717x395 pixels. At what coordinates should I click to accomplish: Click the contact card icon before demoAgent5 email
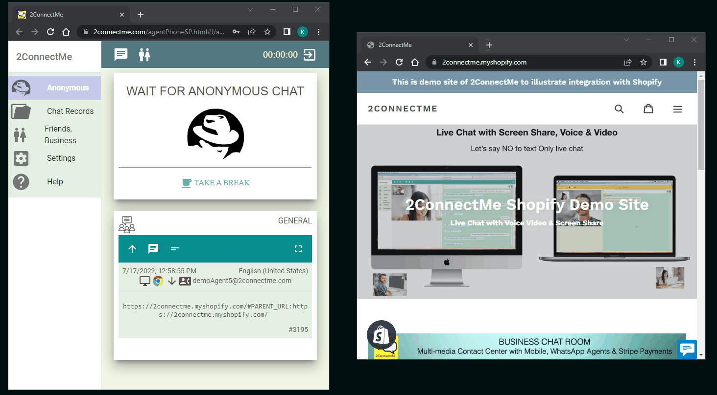pos(185,281)
